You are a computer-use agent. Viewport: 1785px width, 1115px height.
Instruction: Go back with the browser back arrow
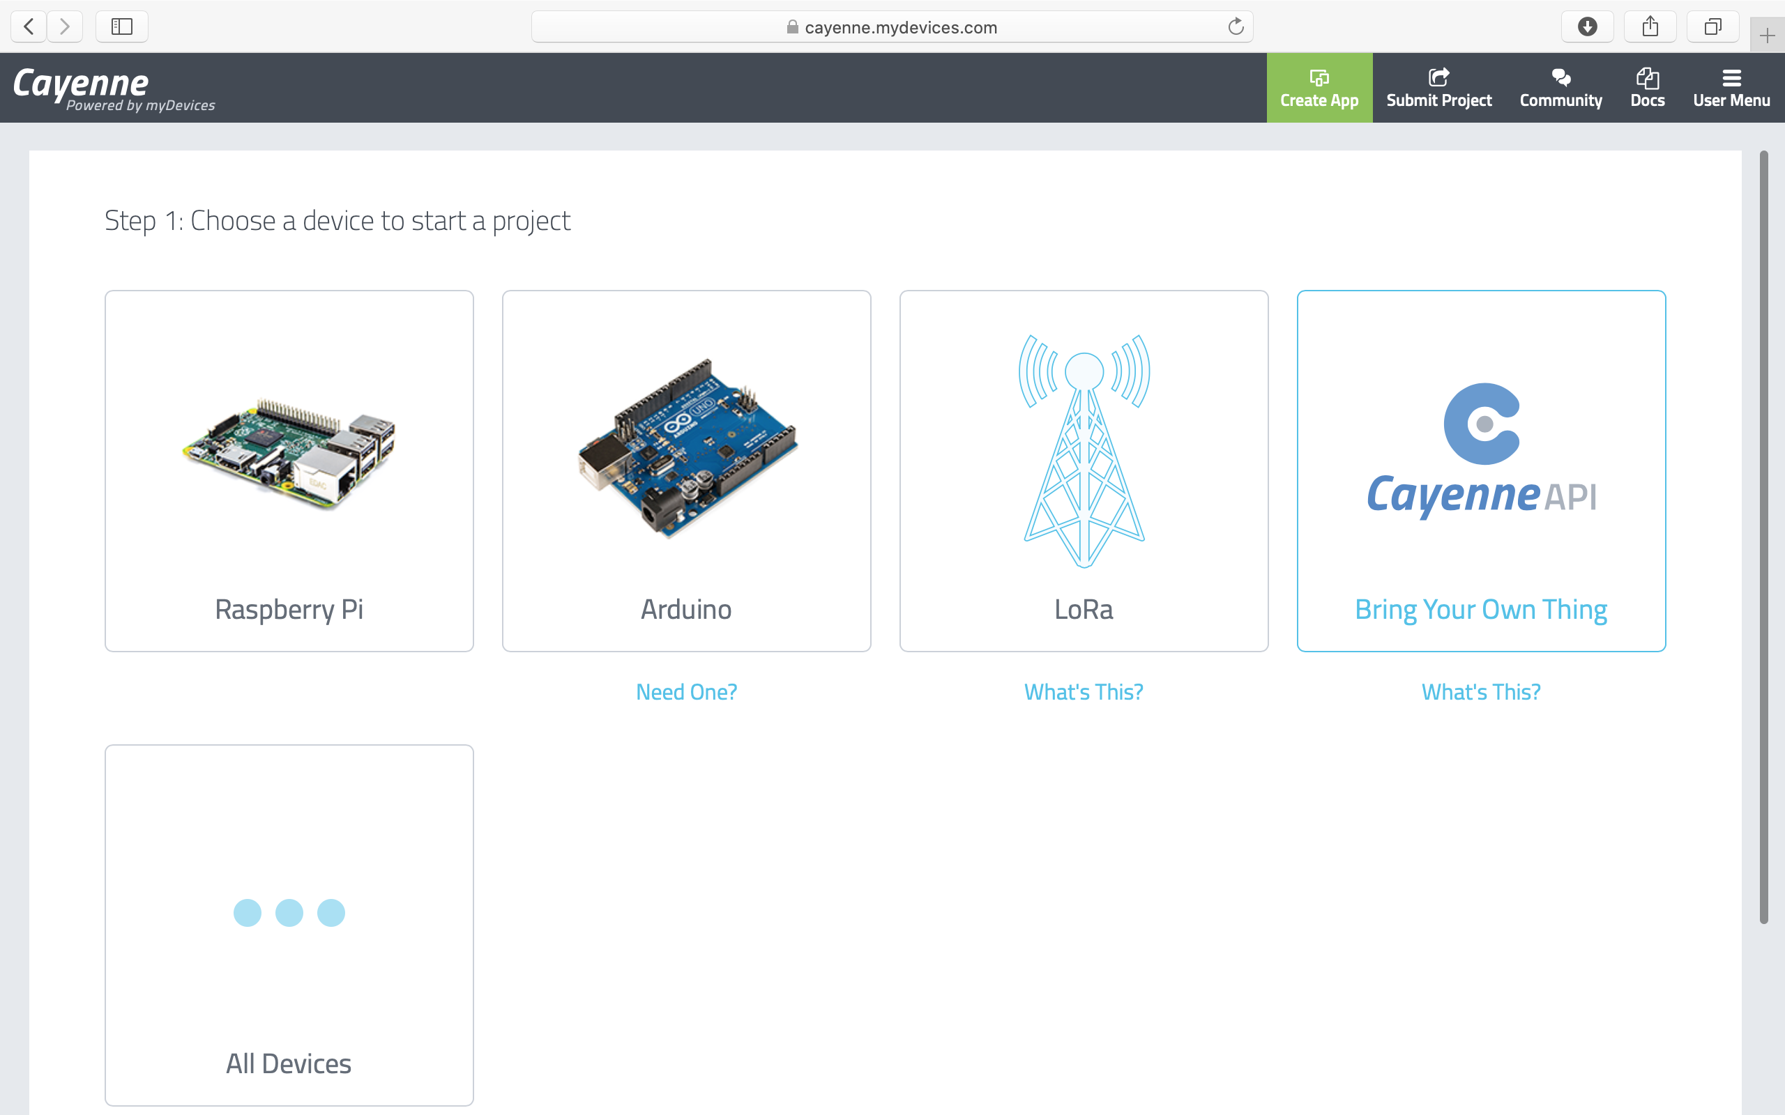[29, 27]
